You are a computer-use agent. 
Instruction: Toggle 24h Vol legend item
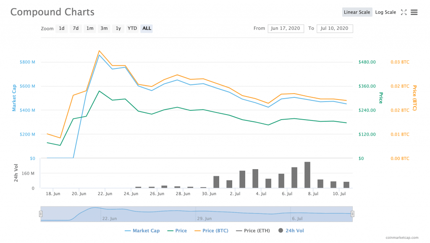tap(291, 230)
